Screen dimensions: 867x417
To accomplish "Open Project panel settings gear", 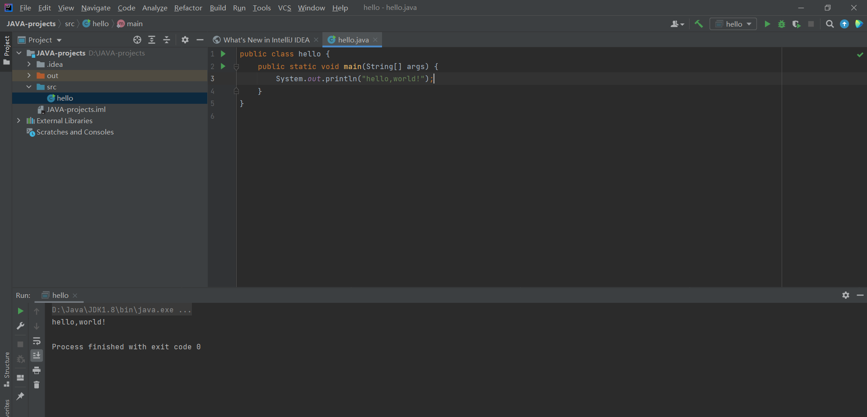I will tap(185, 40).
